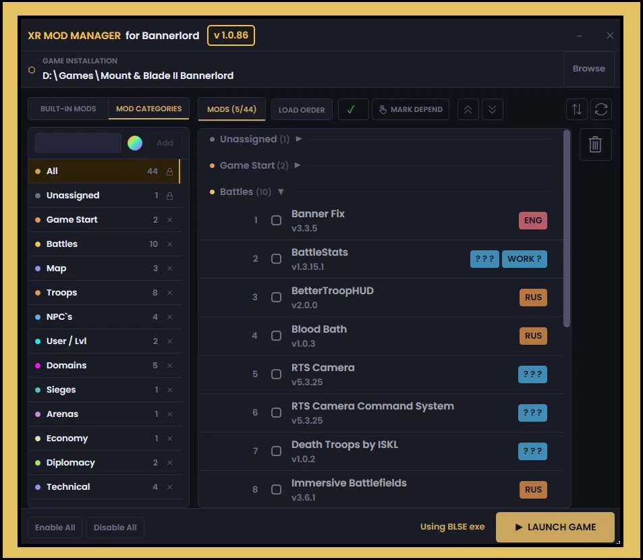Click the RUS tag on Immersive Battlefields
This screenshot has width=643, height=560.
coord(533,489)
